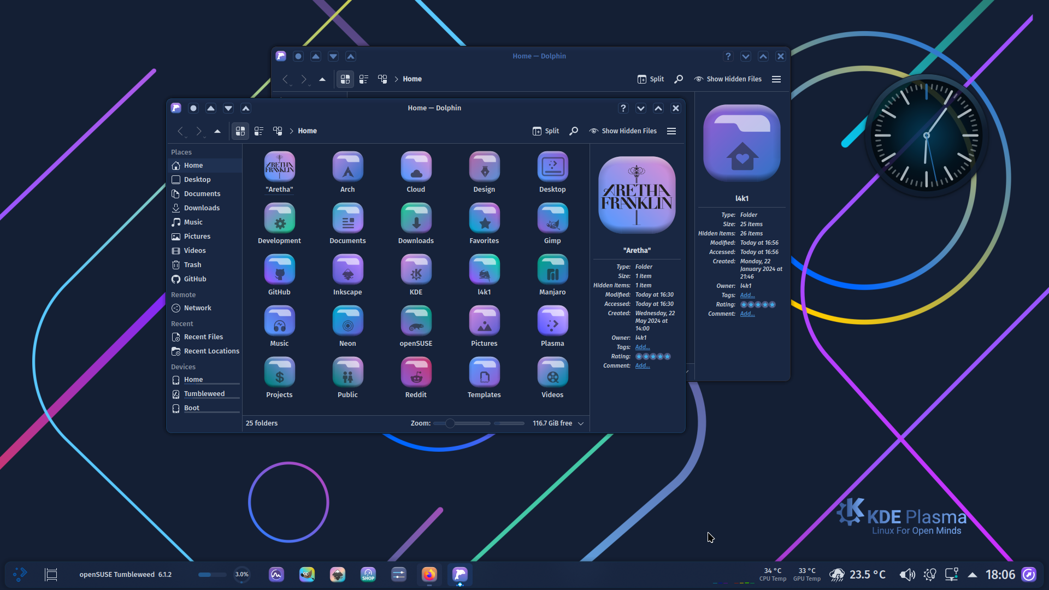
Task: Select the "Aretha" folder icon
Action: coord(279,167)
